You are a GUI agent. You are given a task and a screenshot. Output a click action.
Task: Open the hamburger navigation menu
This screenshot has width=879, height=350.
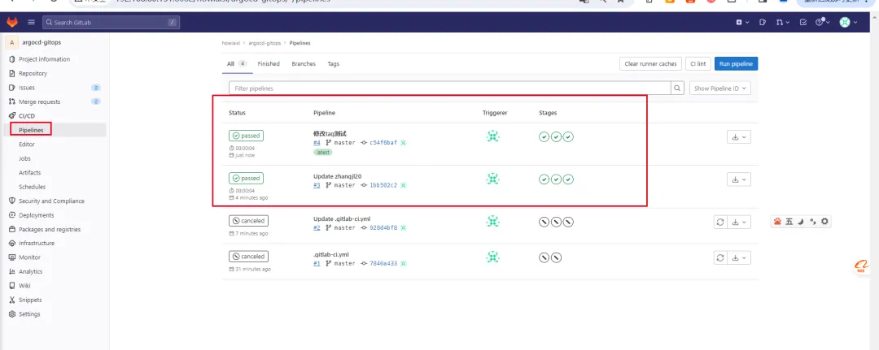(x=32, y=23)
